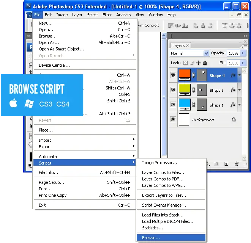Screen dimensions: 251x243
Task: Select Open As Smart Object…
Action: click(85, 49)
